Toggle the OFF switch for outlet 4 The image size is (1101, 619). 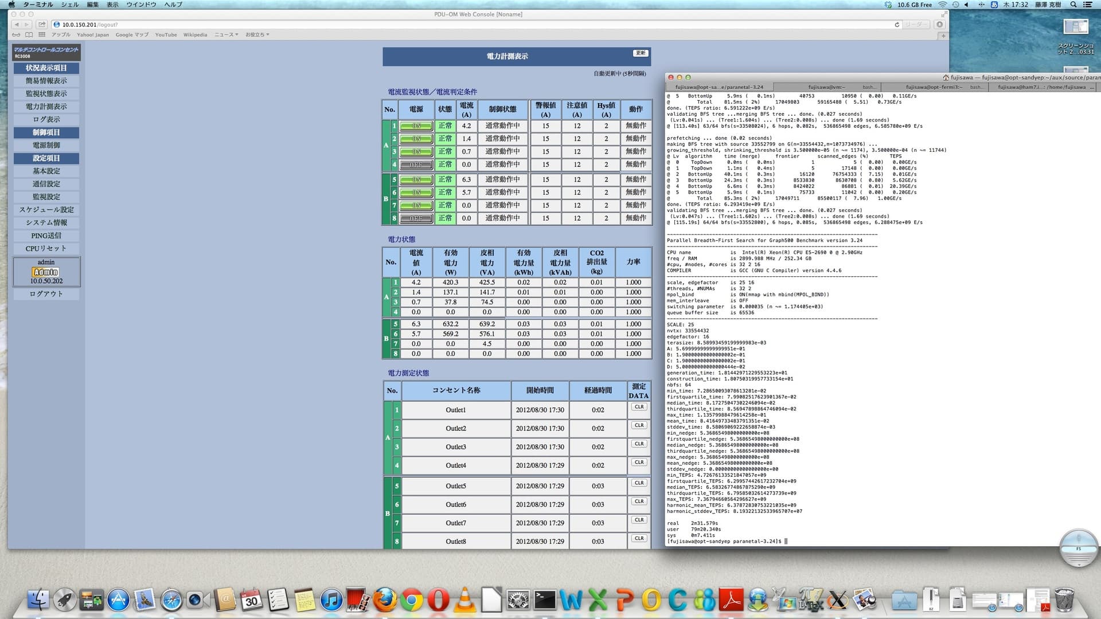[416, 165]
